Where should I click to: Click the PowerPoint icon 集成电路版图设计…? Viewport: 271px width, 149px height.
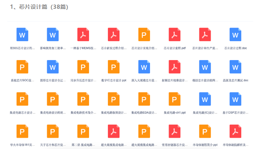(x=114, y=99)
